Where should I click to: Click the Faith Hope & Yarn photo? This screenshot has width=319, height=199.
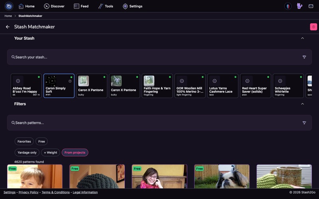tap(149, 81)
